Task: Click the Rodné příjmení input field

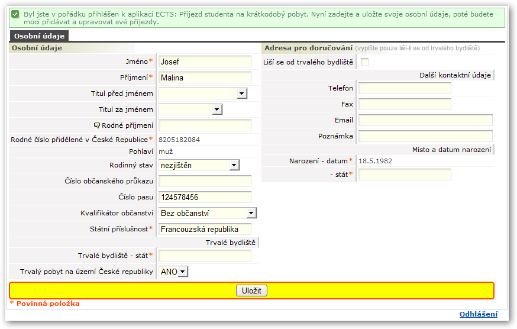Action: (x=205, y=125)
